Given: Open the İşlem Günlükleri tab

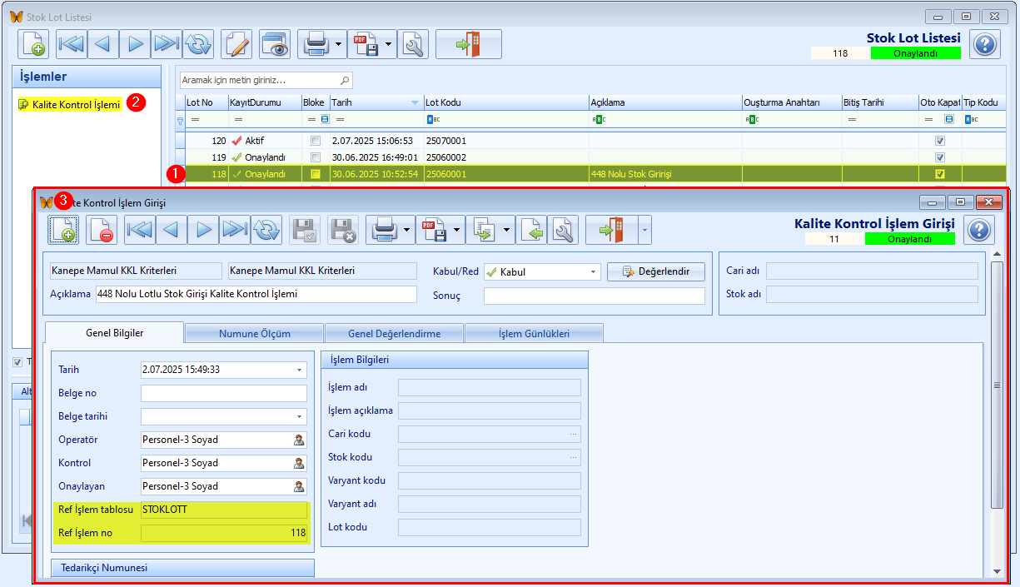Looking at the screenshot, I should coord(534,333).
